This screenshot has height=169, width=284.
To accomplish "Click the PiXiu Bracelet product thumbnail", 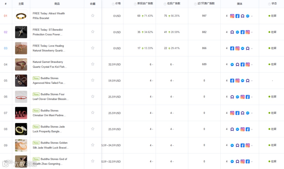I will pyautogui.click(x=21, y=16).
